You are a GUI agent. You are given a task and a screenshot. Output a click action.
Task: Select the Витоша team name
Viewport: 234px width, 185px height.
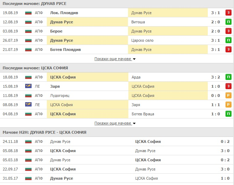tap(138, 22)
